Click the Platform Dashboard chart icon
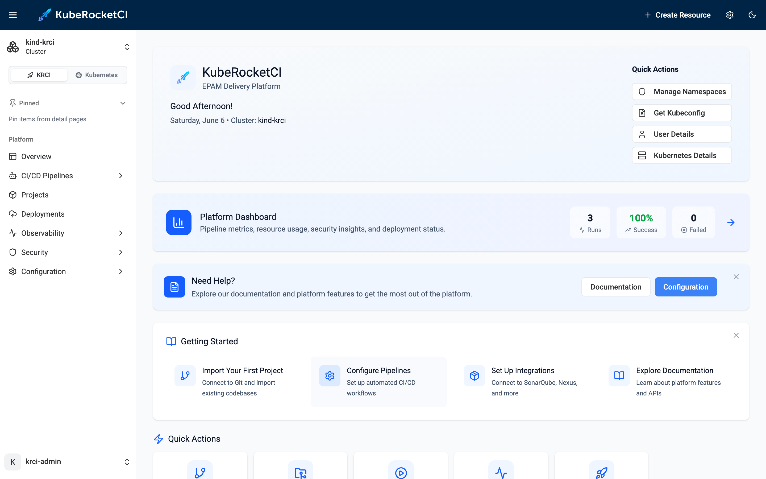Viewport: 766px width, 479px height. coord(178,222)
